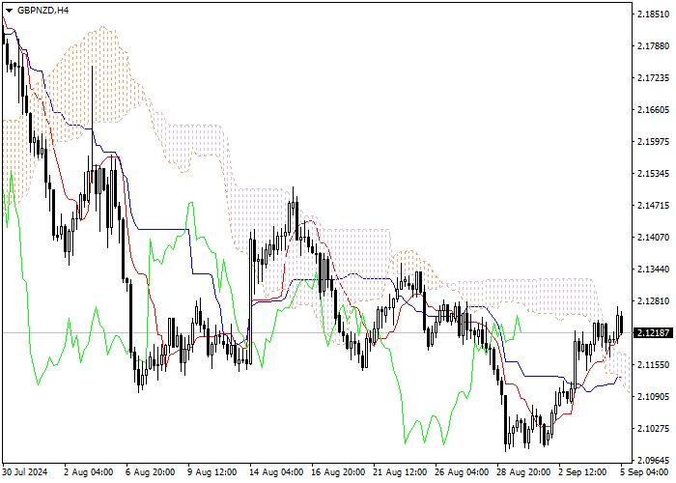Click the 2 Aug 04:00 time label
Viewport: 676px width, 483px height.
pos(89,472)
